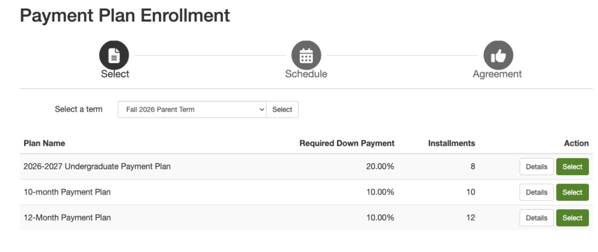598x252 pixels.
Task: Select the 2026-2027 Undergraduate Payment Plan
Action: [x=572, y=166]
